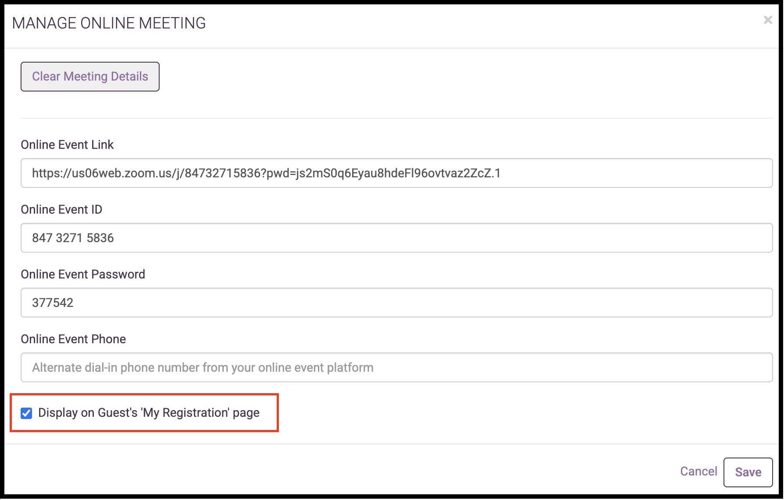Screen dimensions: 784x500
Task: Select the Online Event ID input
Action: point(396,238)
